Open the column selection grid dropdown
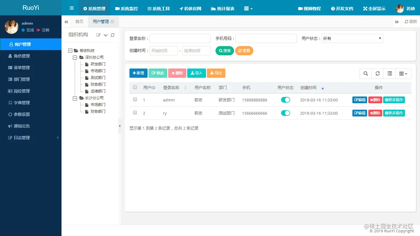Image resolution: width=420 pixels, height=236 pixels. (x=403, y=73)
